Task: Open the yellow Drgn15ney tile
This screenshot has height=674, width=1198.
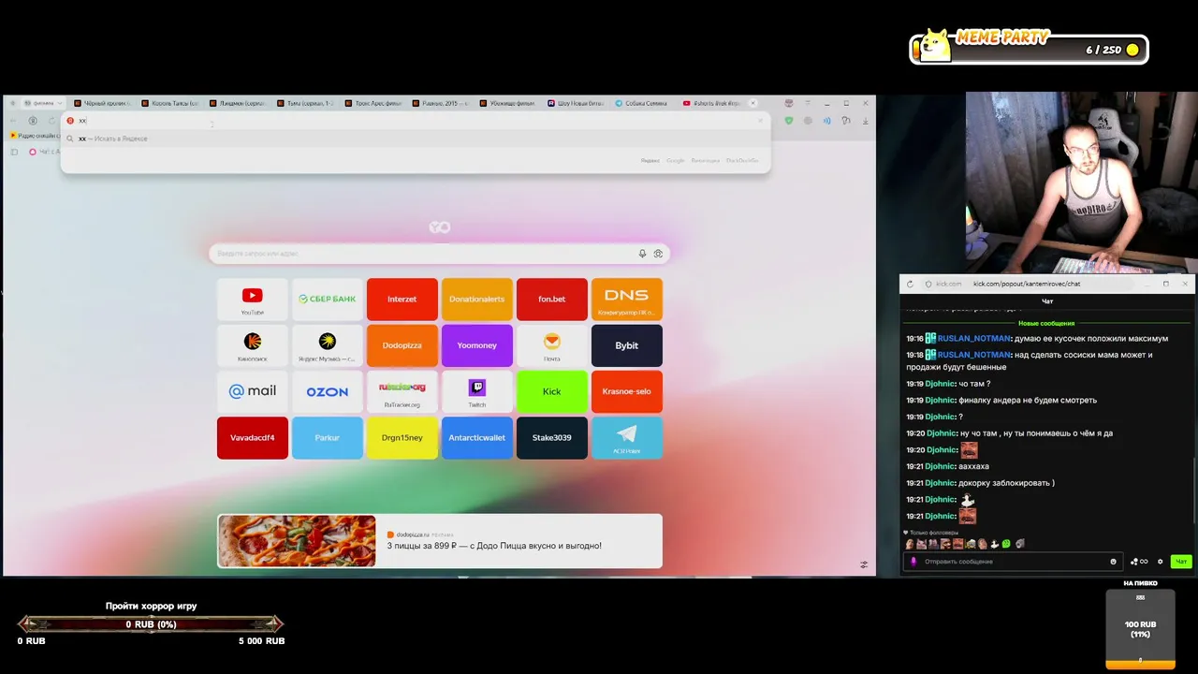Action: tap(402, 438)
